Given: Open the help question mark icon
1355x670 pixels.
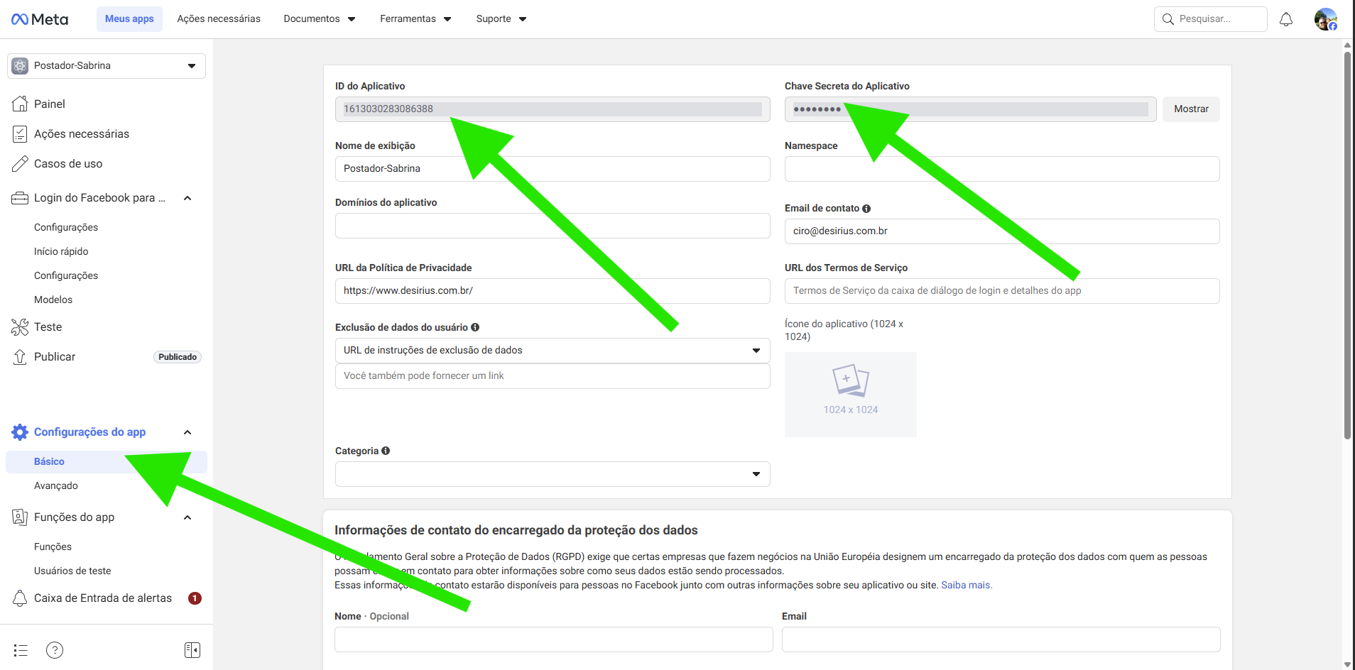Looking at the screenshot, I should 55,650.
